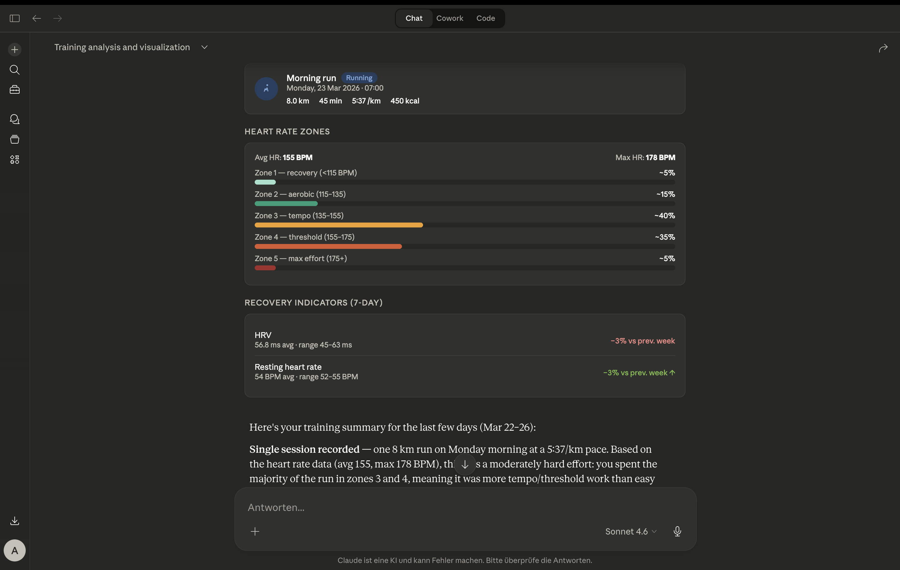900x570 pixels.
Task: Open the toolbox icon in sidebar
Action: [x=15, y=90]
